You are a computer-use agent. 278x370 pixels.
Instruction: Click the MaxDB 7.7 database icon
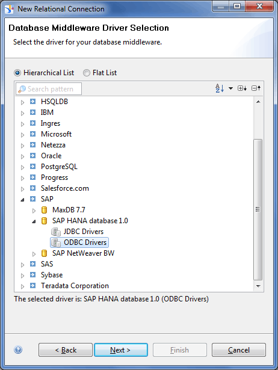click(44, 210)
